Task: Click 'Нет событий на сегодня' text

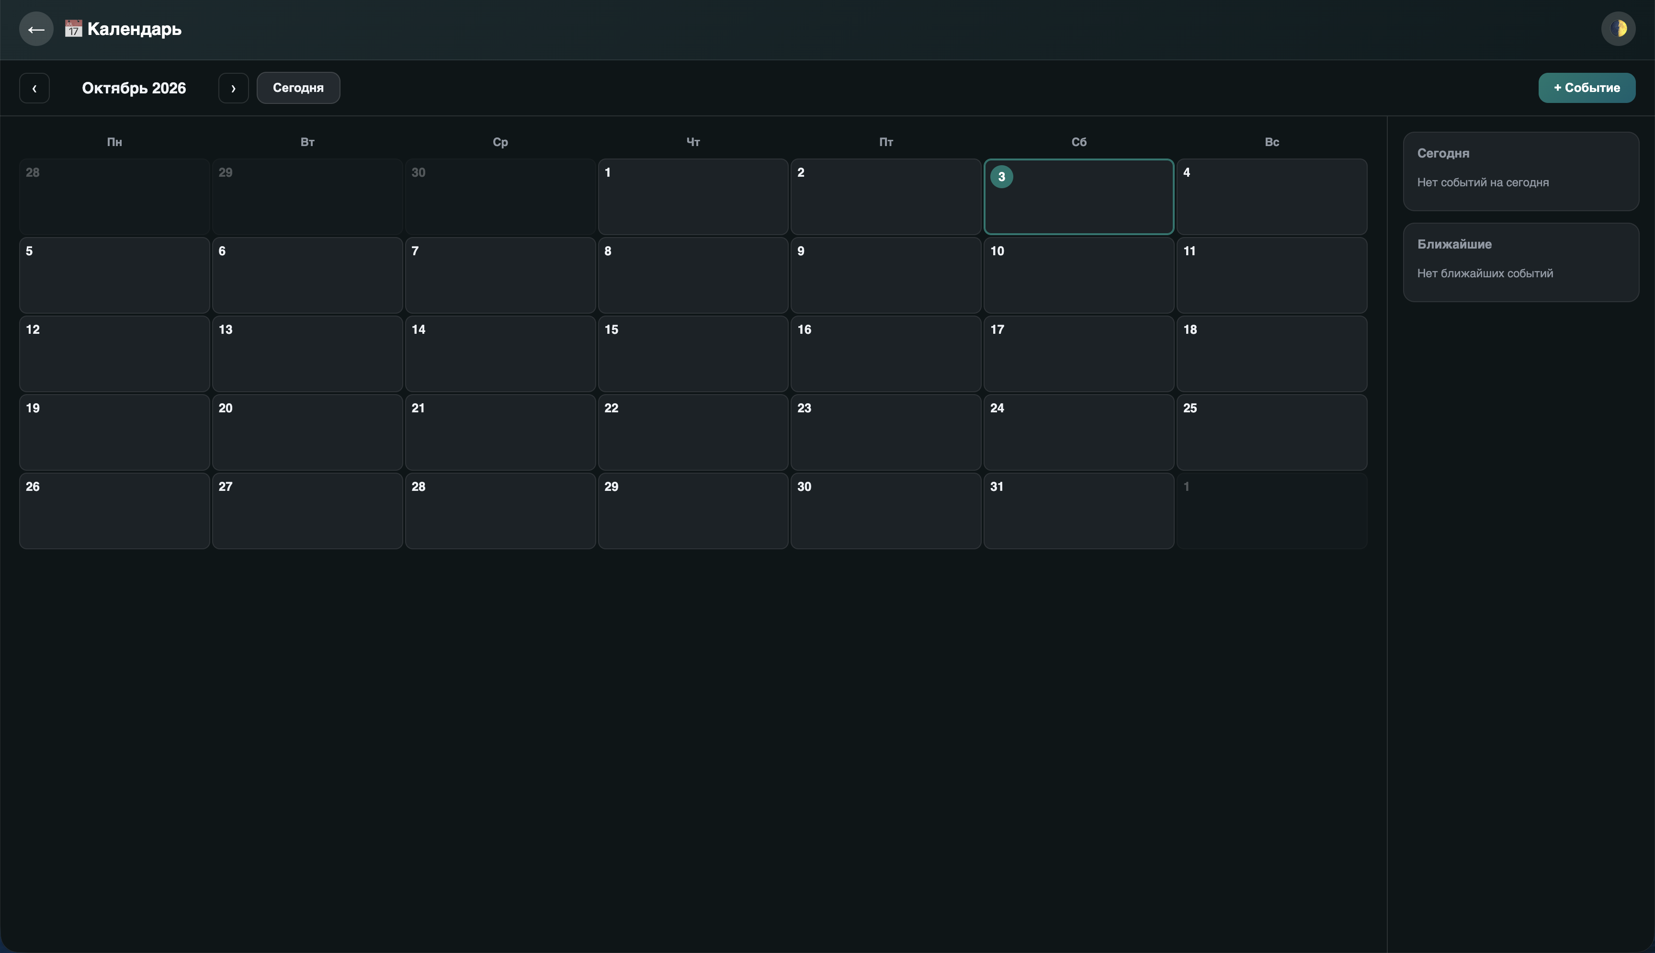Action: pyautogui.click(x=1483, y=182)
